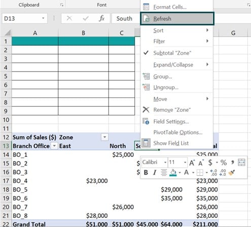251x227 pixels.
Task: Apply Percent Style from the mini toolbar
Action: 224,163
